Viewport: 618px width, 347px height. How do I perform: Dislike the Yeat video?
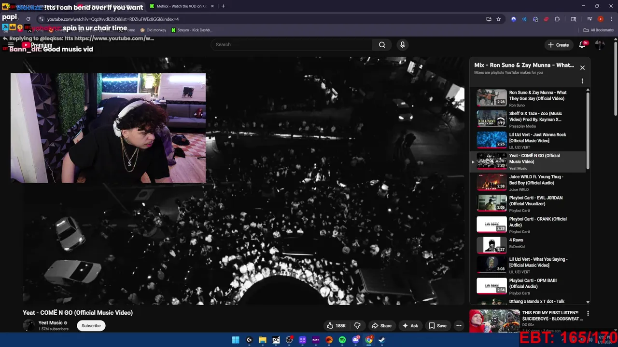tap(357, 326)
